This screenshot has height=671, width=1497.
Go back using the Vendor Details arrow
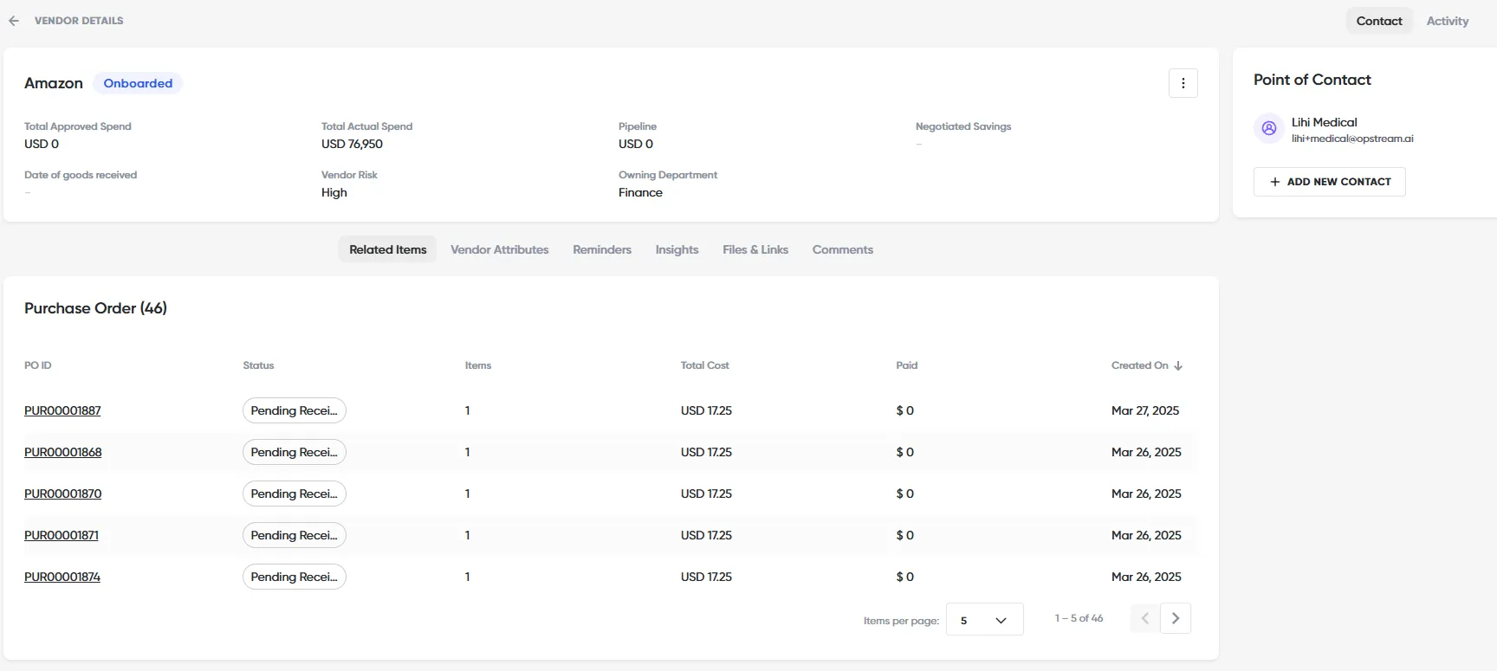point(14,21)
